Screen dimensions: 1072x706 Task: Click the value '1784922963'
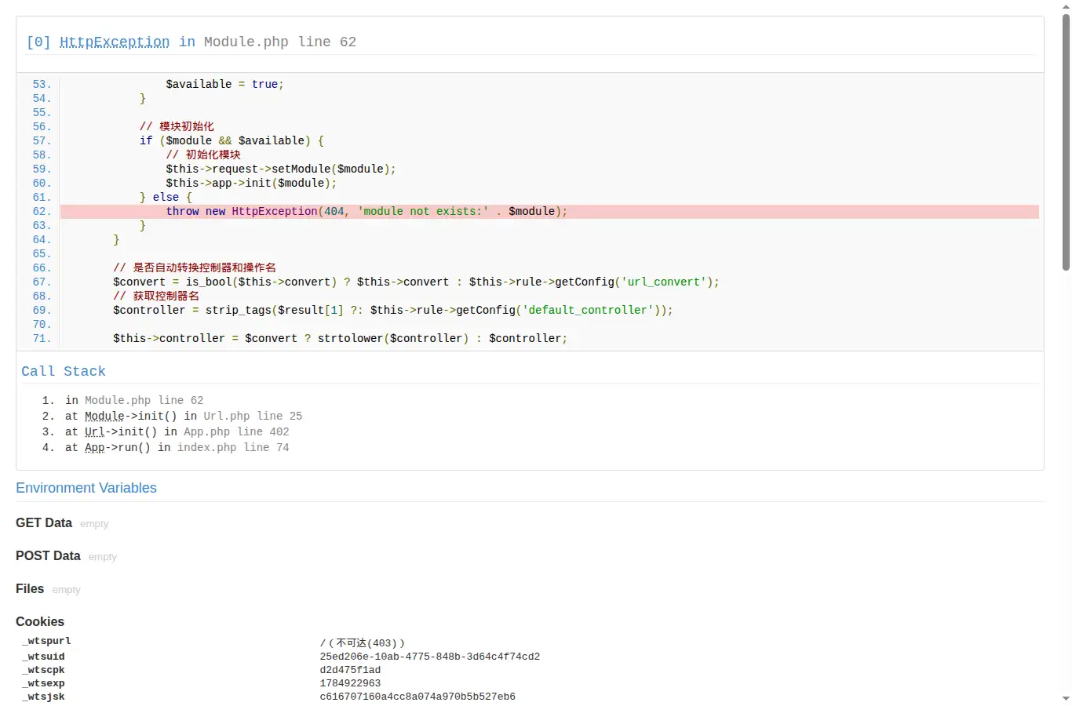coord(350,683)
